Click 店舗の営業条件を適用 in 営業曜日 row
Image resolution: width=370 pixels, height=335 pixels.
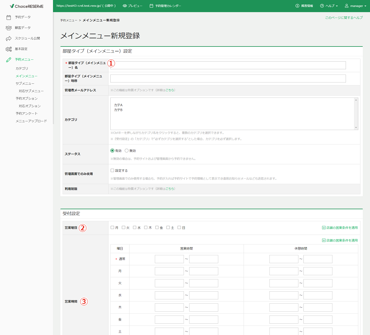(x=342, y=228)
